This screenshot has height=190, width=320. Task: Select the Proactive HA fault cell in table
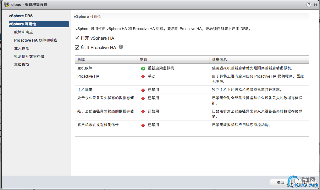(106, 79)
